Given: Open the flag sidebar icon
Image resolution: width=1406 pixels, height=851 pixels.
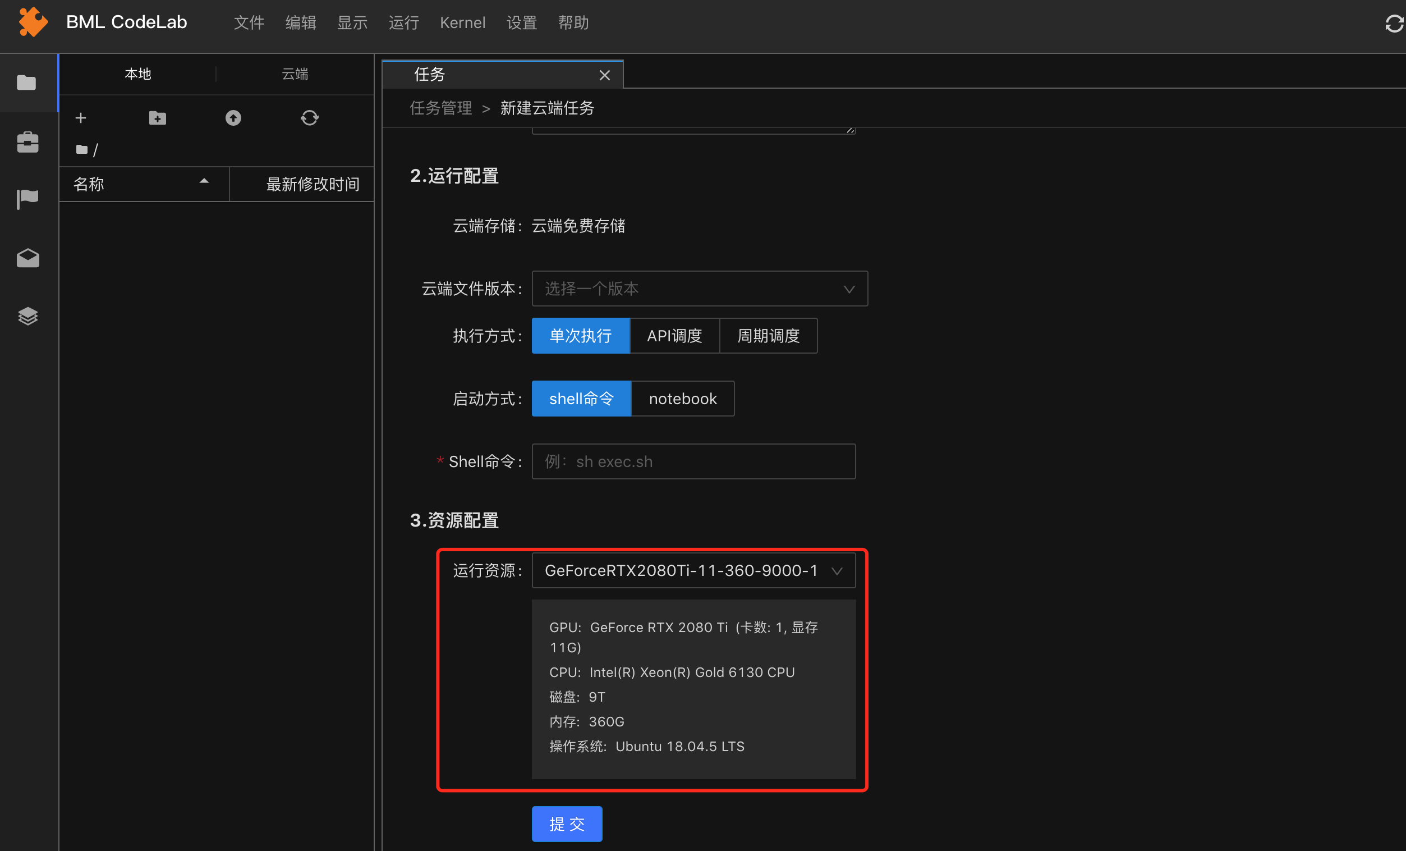Looking at the screenshot, I should [x=27, y=199].
